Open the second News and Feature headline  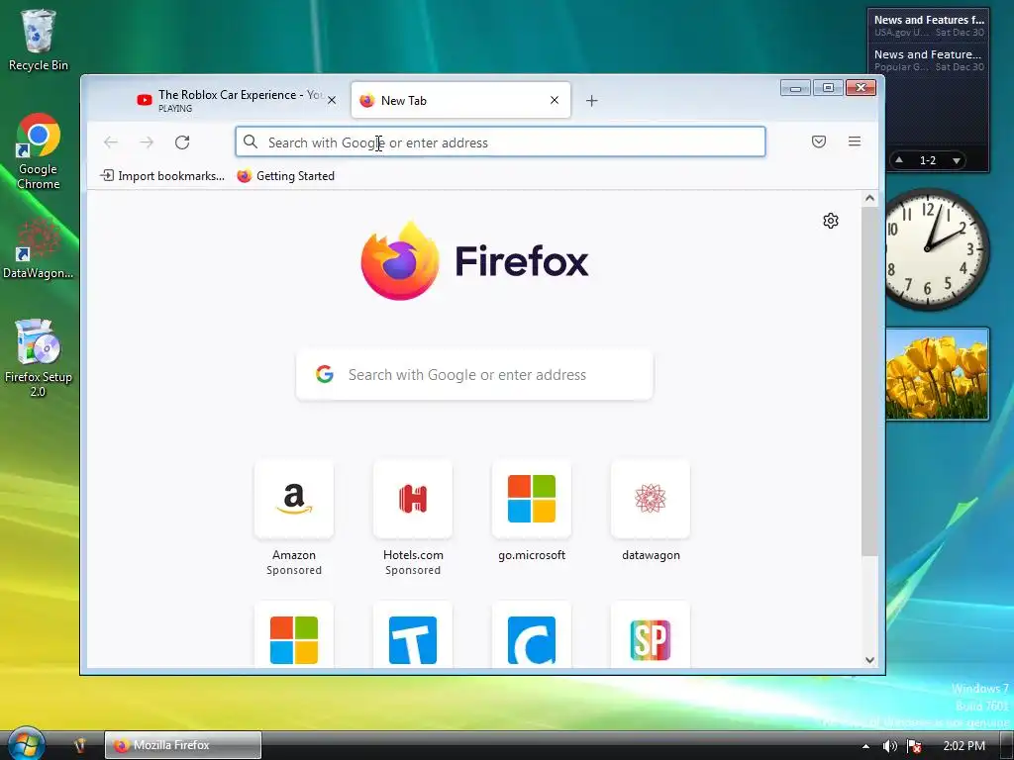click(x=929, y=60)
